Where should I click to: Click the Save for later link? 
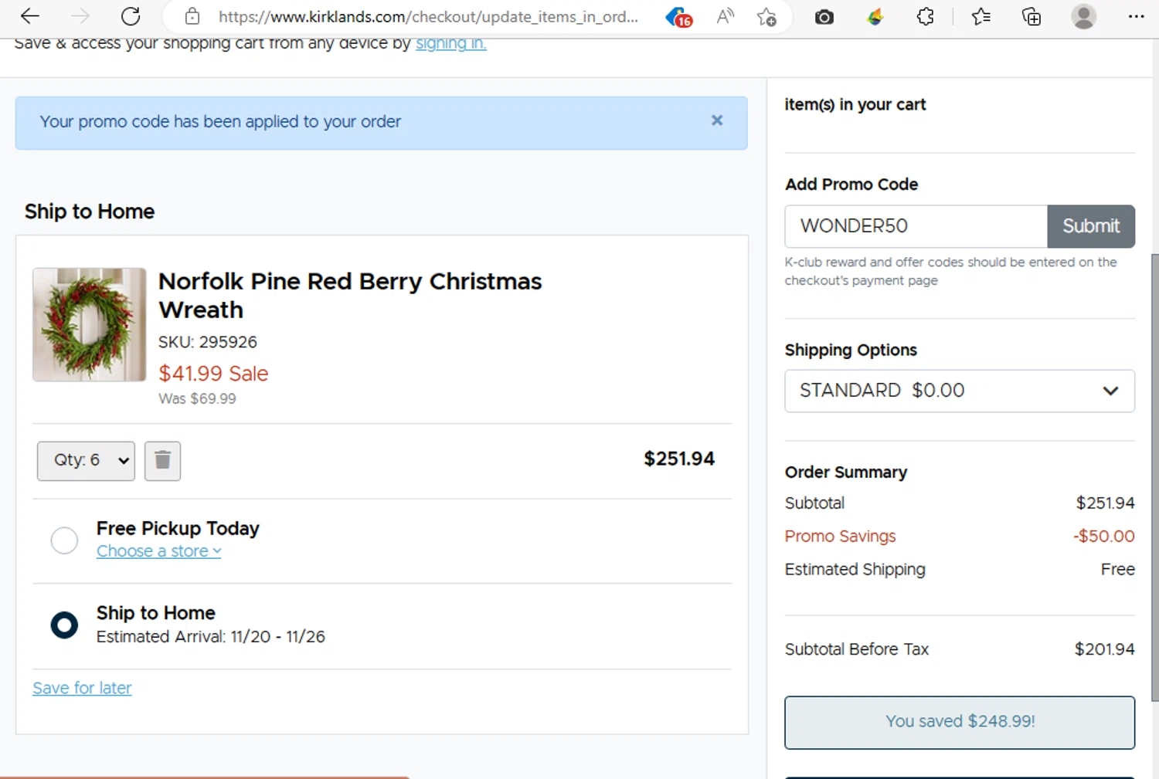[82, 688]
